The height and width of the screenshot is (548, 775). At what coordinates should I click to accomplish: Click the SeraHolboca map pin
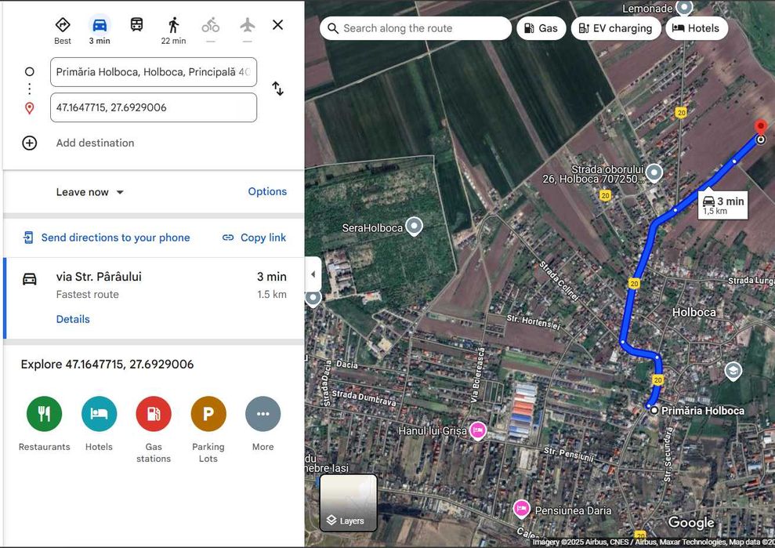coord(415,227)
